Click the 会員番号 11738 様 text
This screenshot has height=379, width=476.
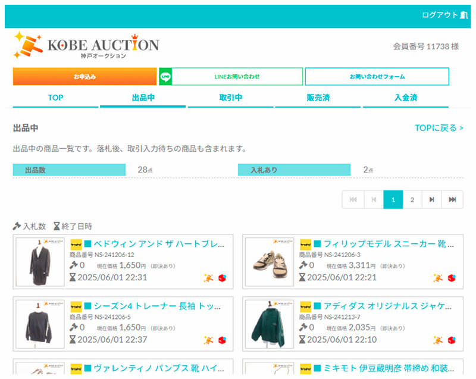pyautogui.click(x=426, y=46)
